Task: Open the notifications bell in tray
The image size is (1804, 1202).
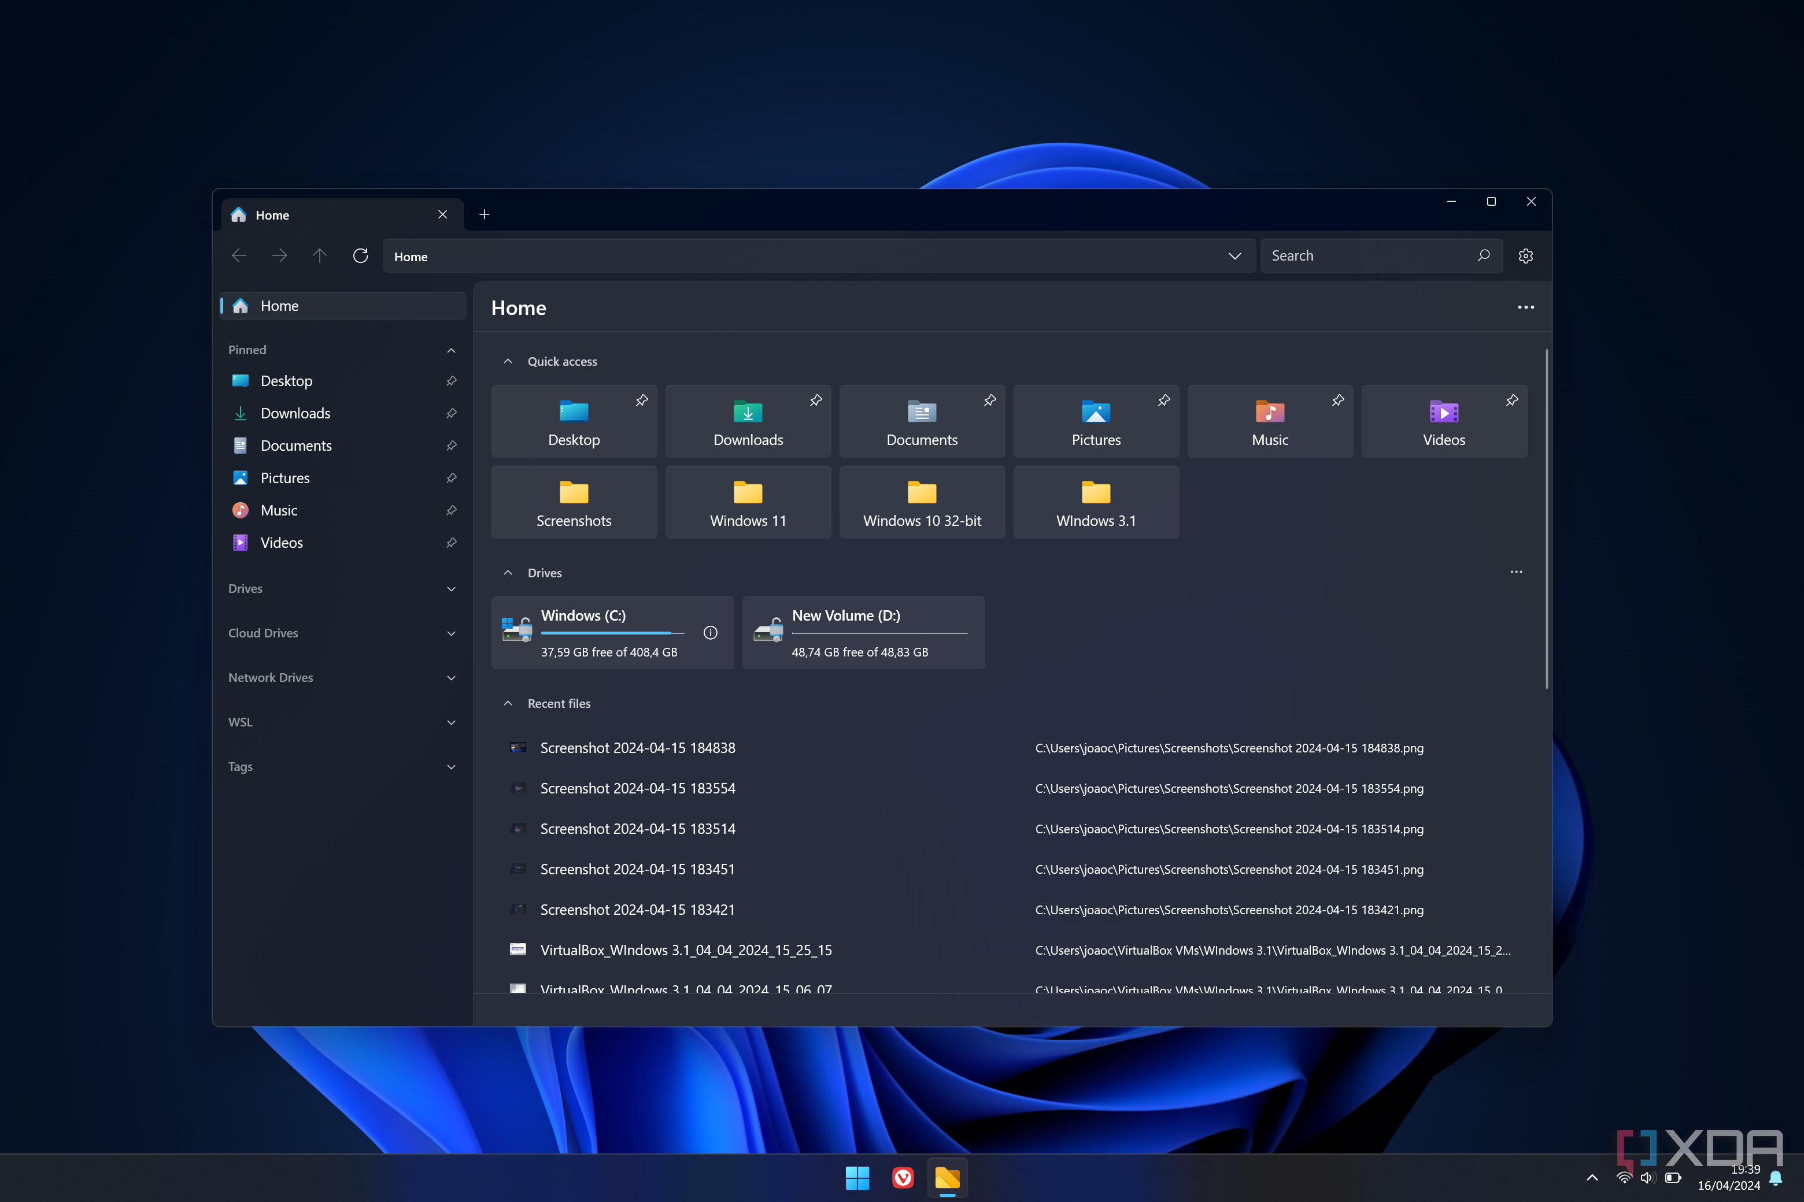Action: (1775, 1178)
